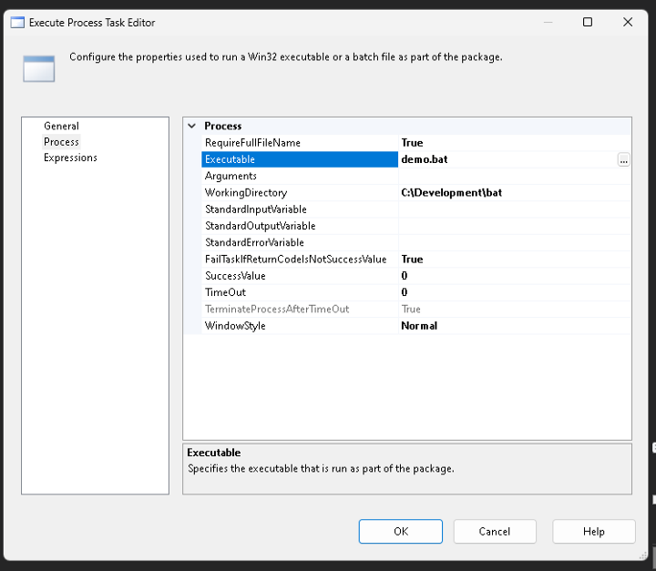Viewport: 656px width, 571px height.
Task: Open Help for this editor
Action: 593,531
